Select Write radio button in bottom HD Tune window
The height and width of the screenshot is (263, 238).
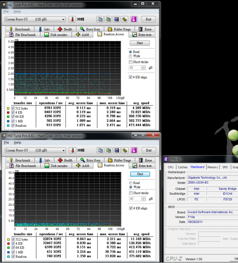coord(131,187)
